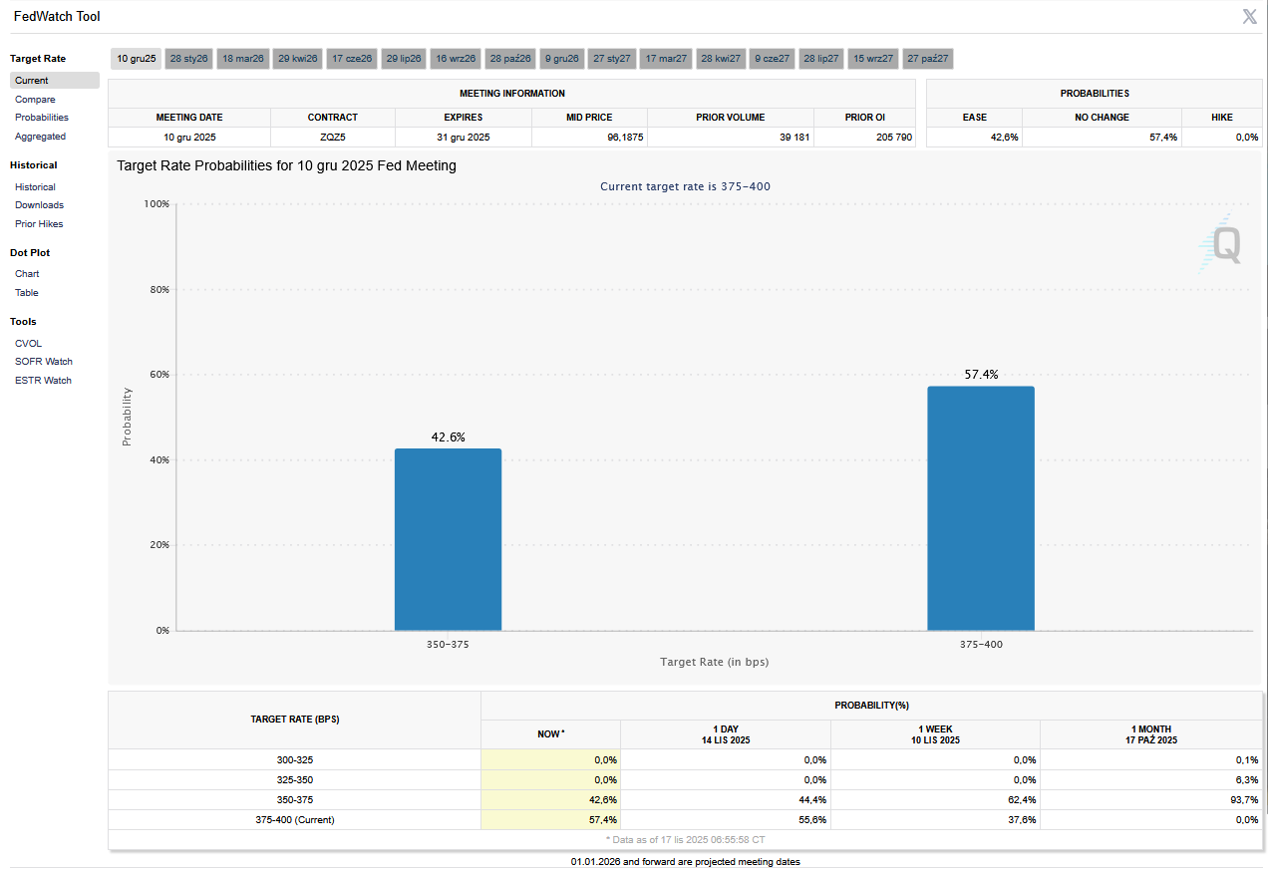Open the 9 gru26 meeting date tab

click(x=561, y=59)
